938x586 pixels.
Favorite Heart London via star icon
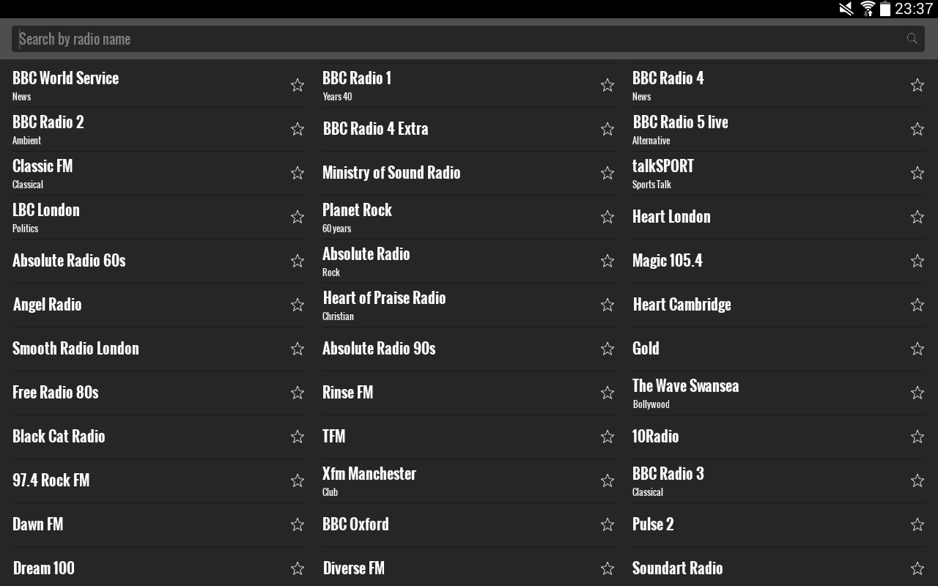pos(917,217)
